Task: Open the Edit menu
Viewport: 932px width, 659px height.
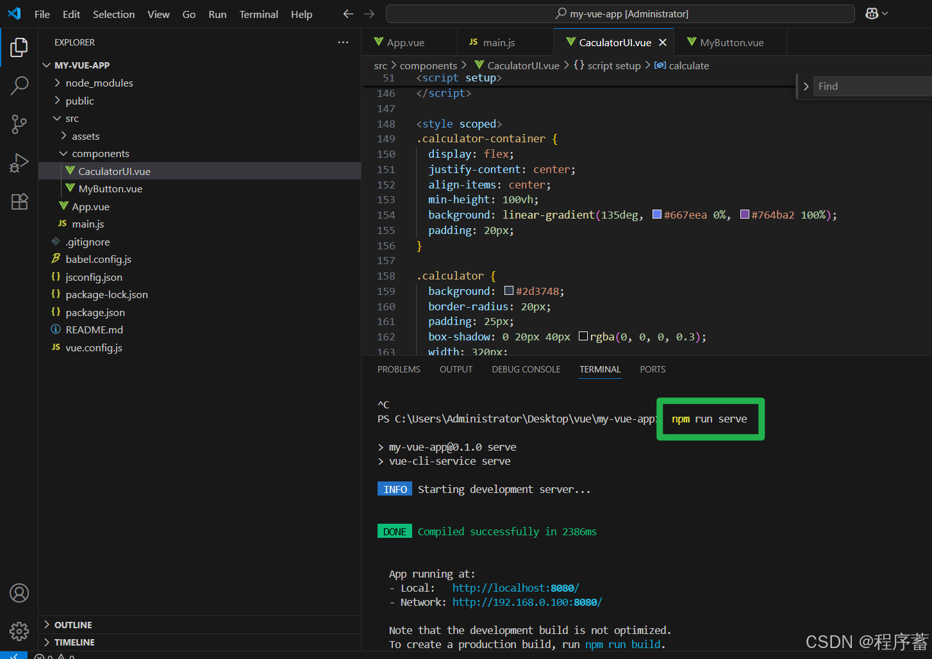Action: [x=71, y=14]
